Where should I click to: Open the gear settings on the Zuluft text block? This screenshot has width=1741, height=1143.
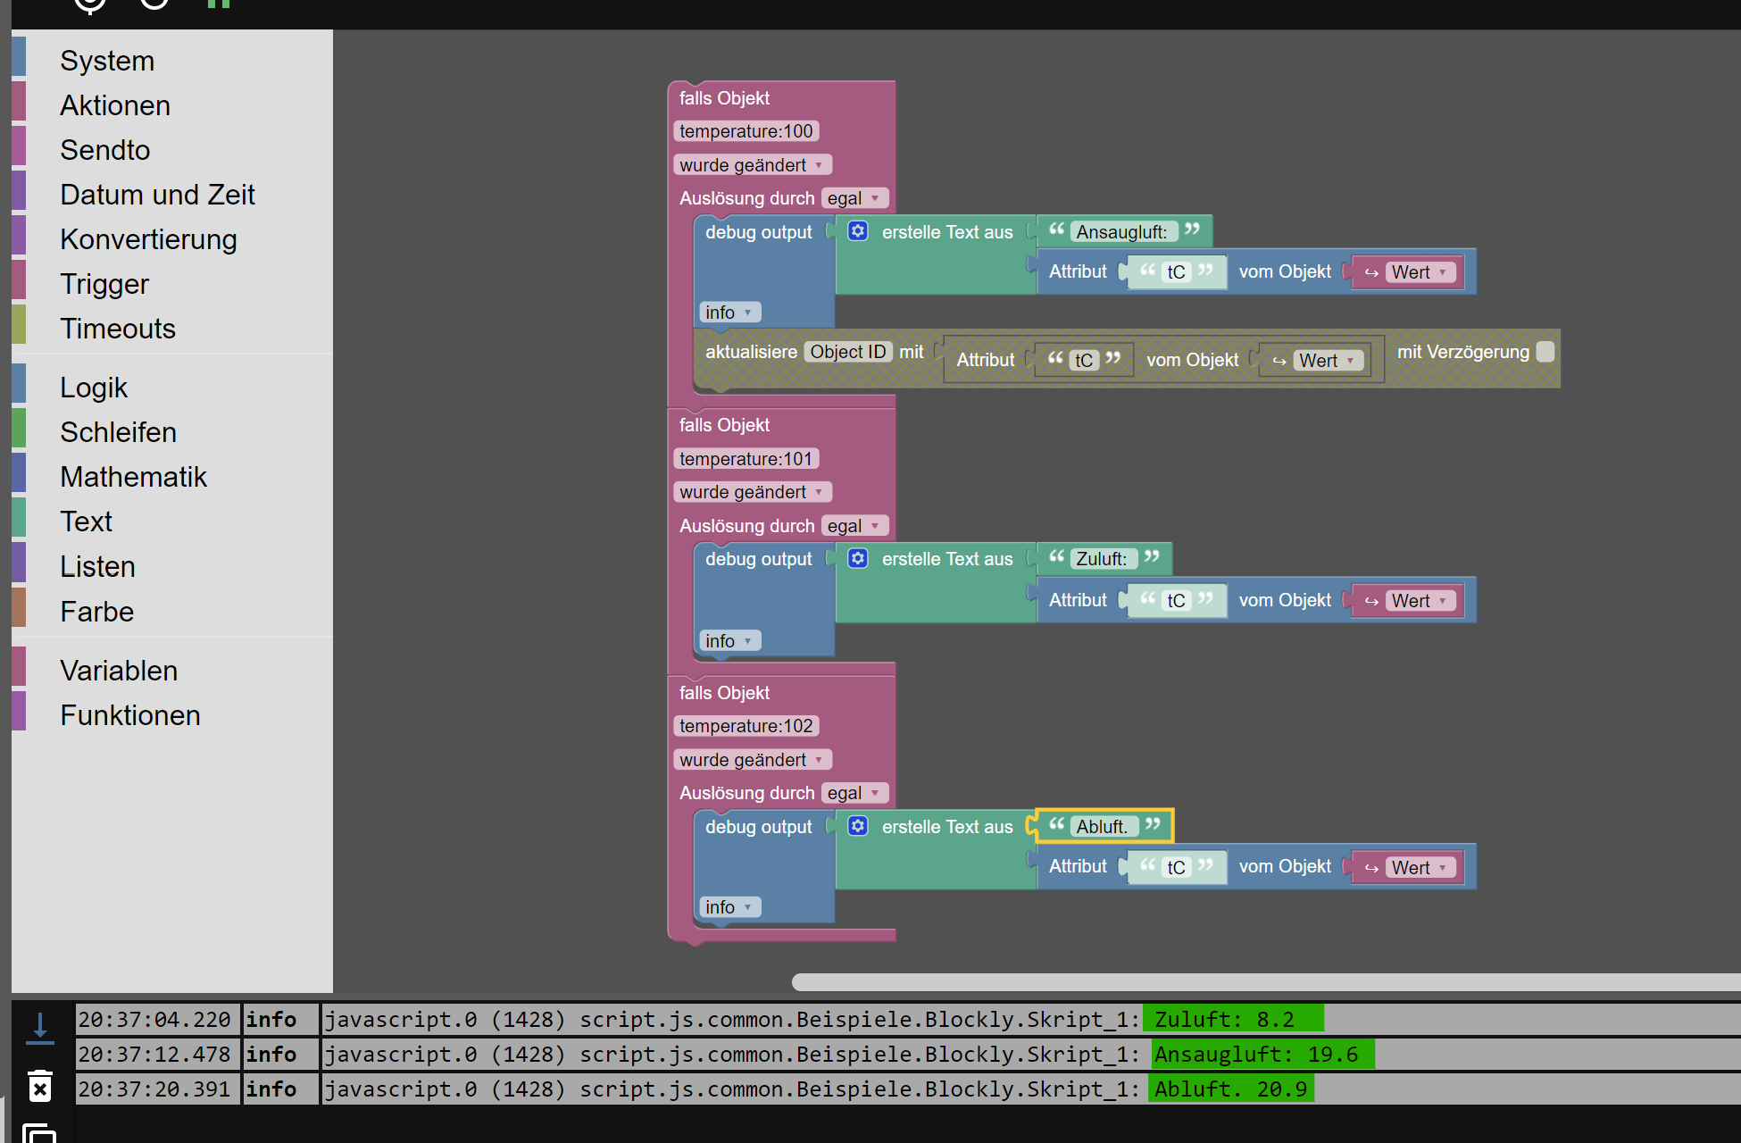858,558
